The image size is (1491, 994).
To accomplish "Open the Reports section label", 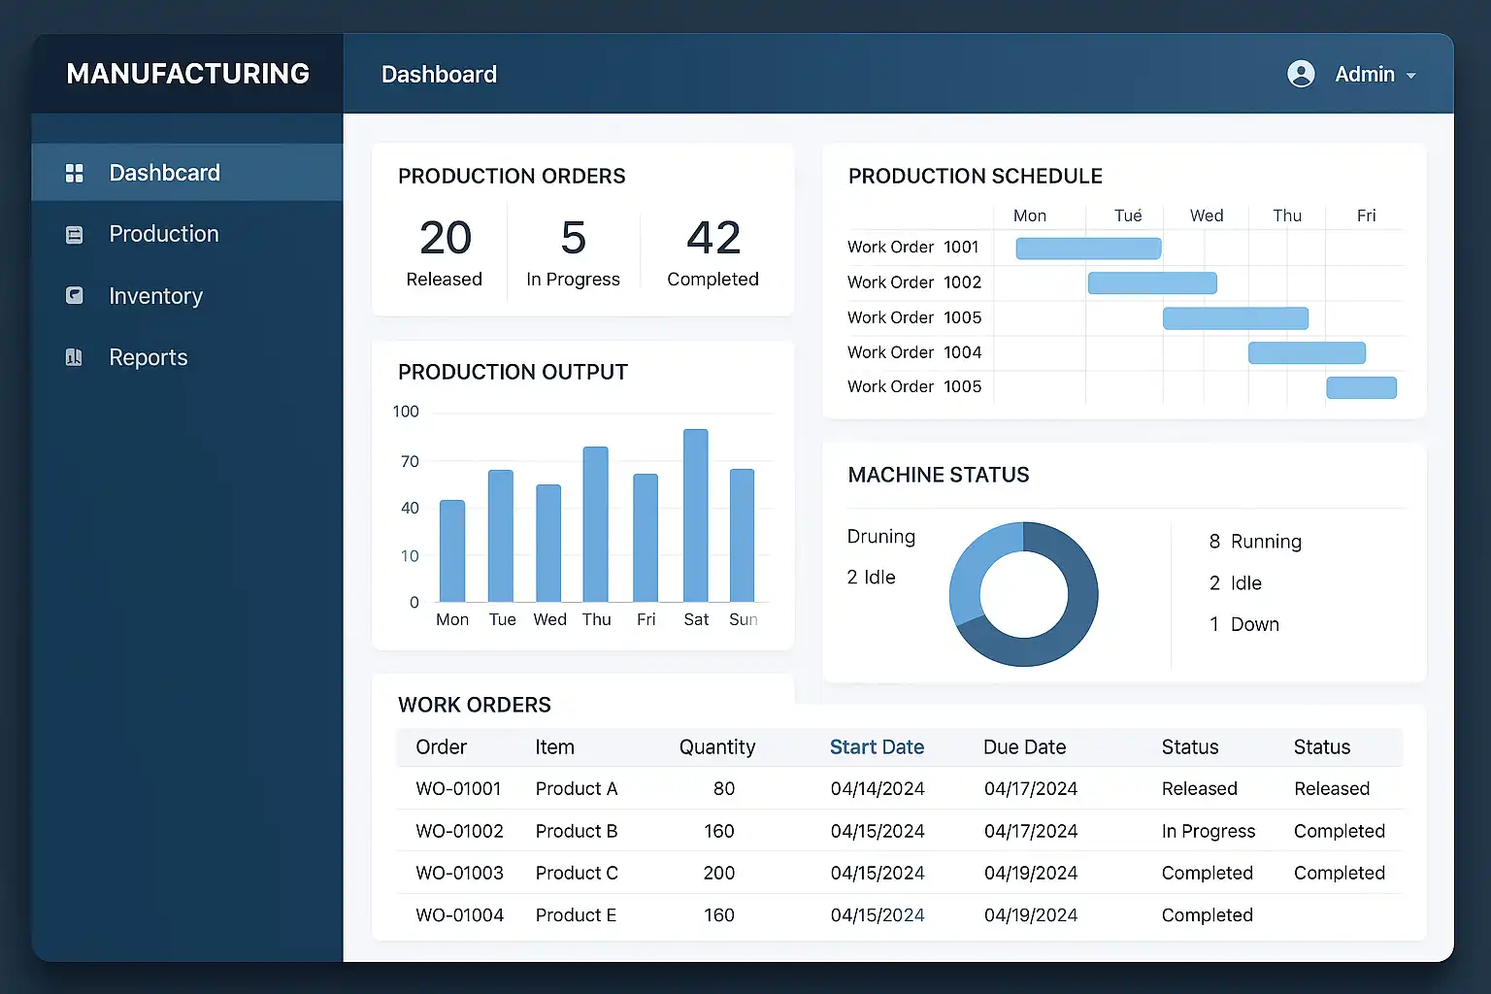I will pos(148,357).
